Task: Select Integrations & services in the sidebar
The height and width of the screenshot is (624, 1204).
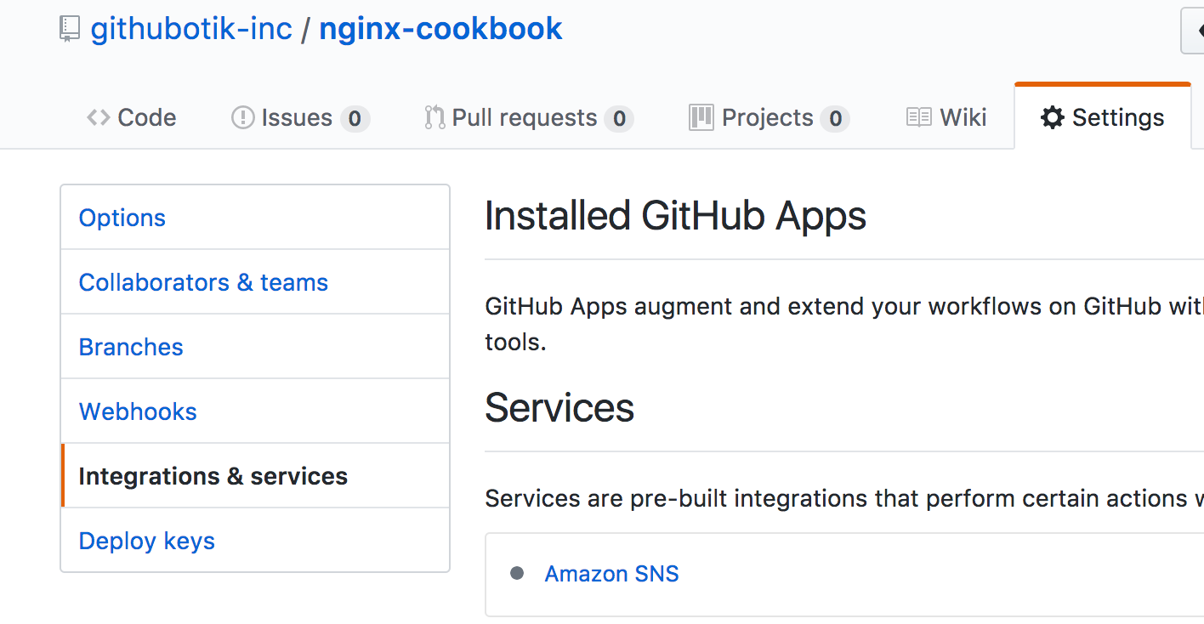Action: pyautogui.click(x=255, y=476)
